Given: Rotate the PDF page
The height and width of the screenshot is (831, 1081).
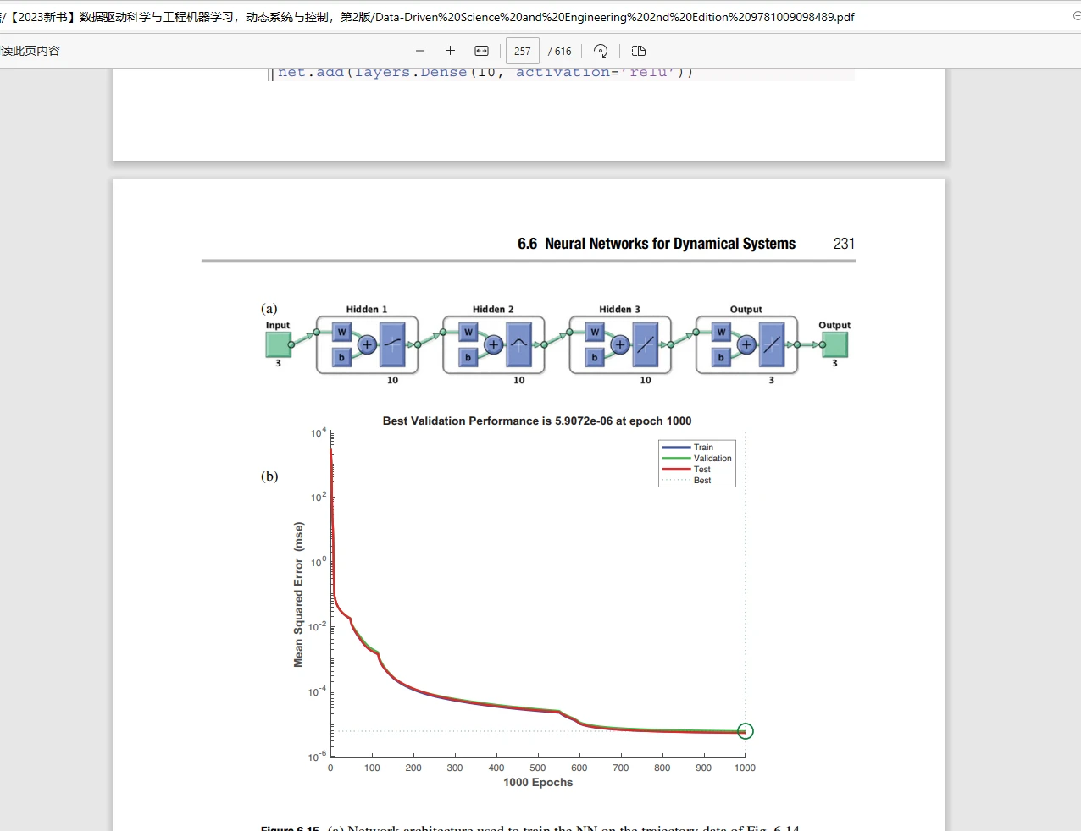Looking at the screenshot, I should (601, 51).
